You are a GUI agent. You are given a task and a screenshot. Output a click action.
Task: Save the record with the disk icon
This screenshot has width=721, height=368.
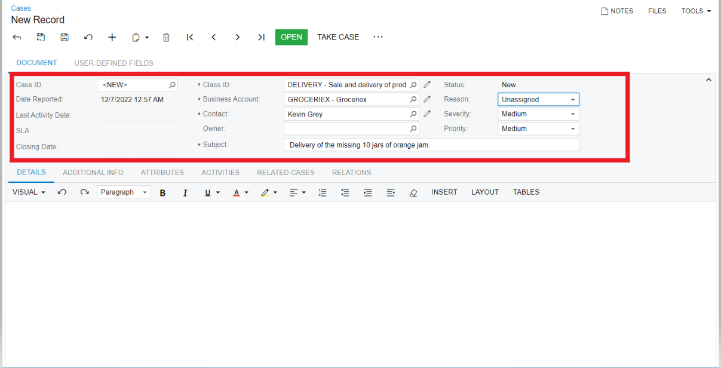(65, 37)
